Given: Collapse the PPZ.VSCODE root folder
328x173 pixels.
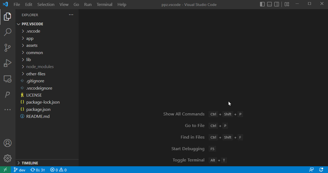Looking at the screenshot, I should (47, 24).
